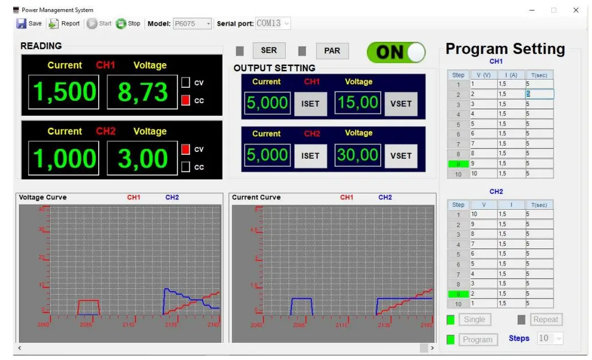Screen dimensions: 592x360
Task: Click CH1 output voltage field 15,00
Action: 357,103
